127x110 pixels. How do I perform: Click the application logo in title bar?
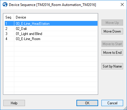pyautogui.click(x=5, y=5)
